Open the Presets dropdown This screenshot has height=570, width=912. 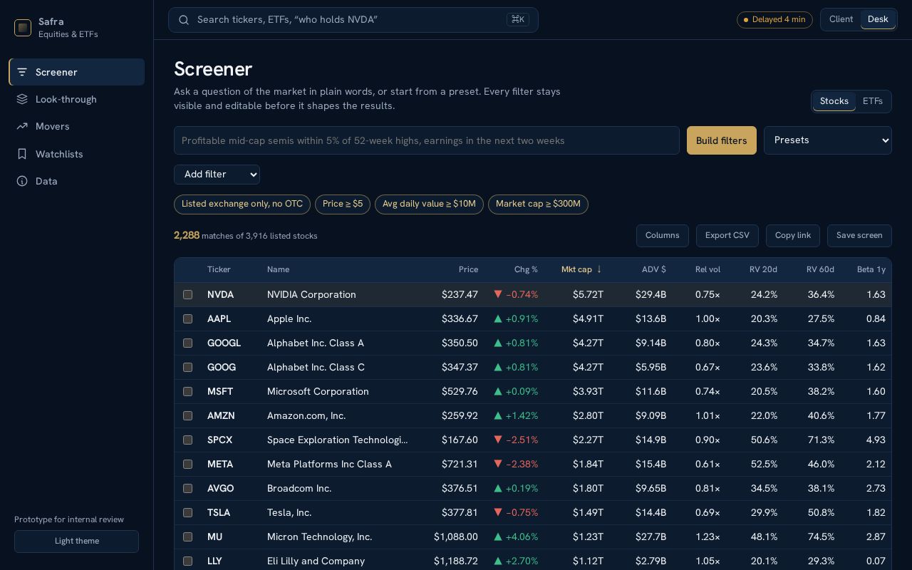pyautogui.click(x=828, y=140)
